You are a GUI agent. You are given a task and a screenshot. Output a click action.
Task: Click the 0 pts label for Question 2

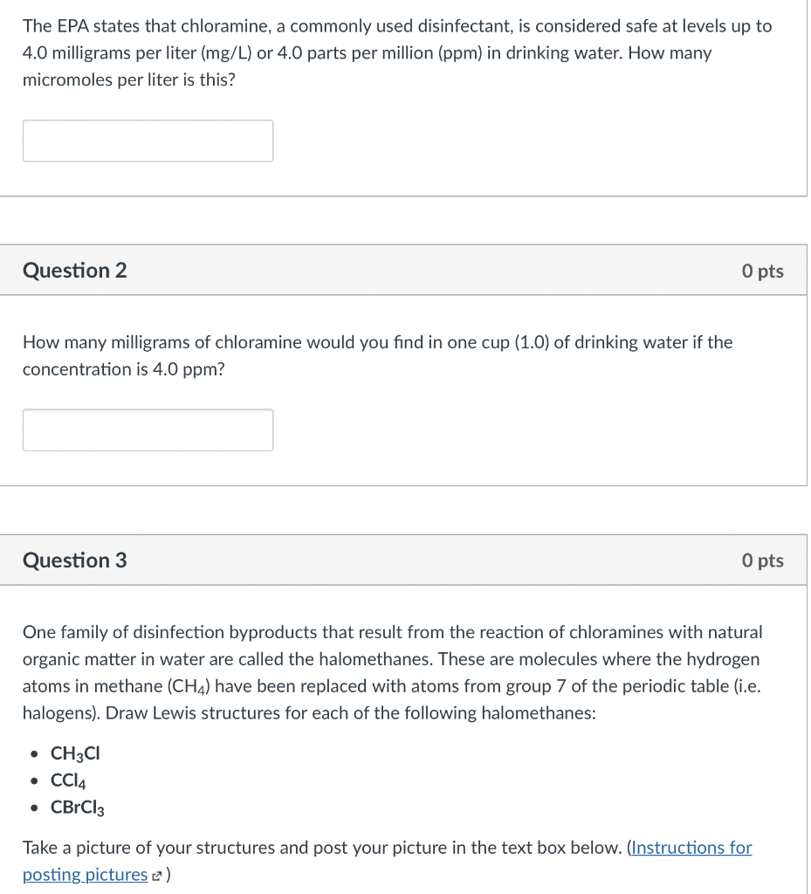tap(763, 270)
